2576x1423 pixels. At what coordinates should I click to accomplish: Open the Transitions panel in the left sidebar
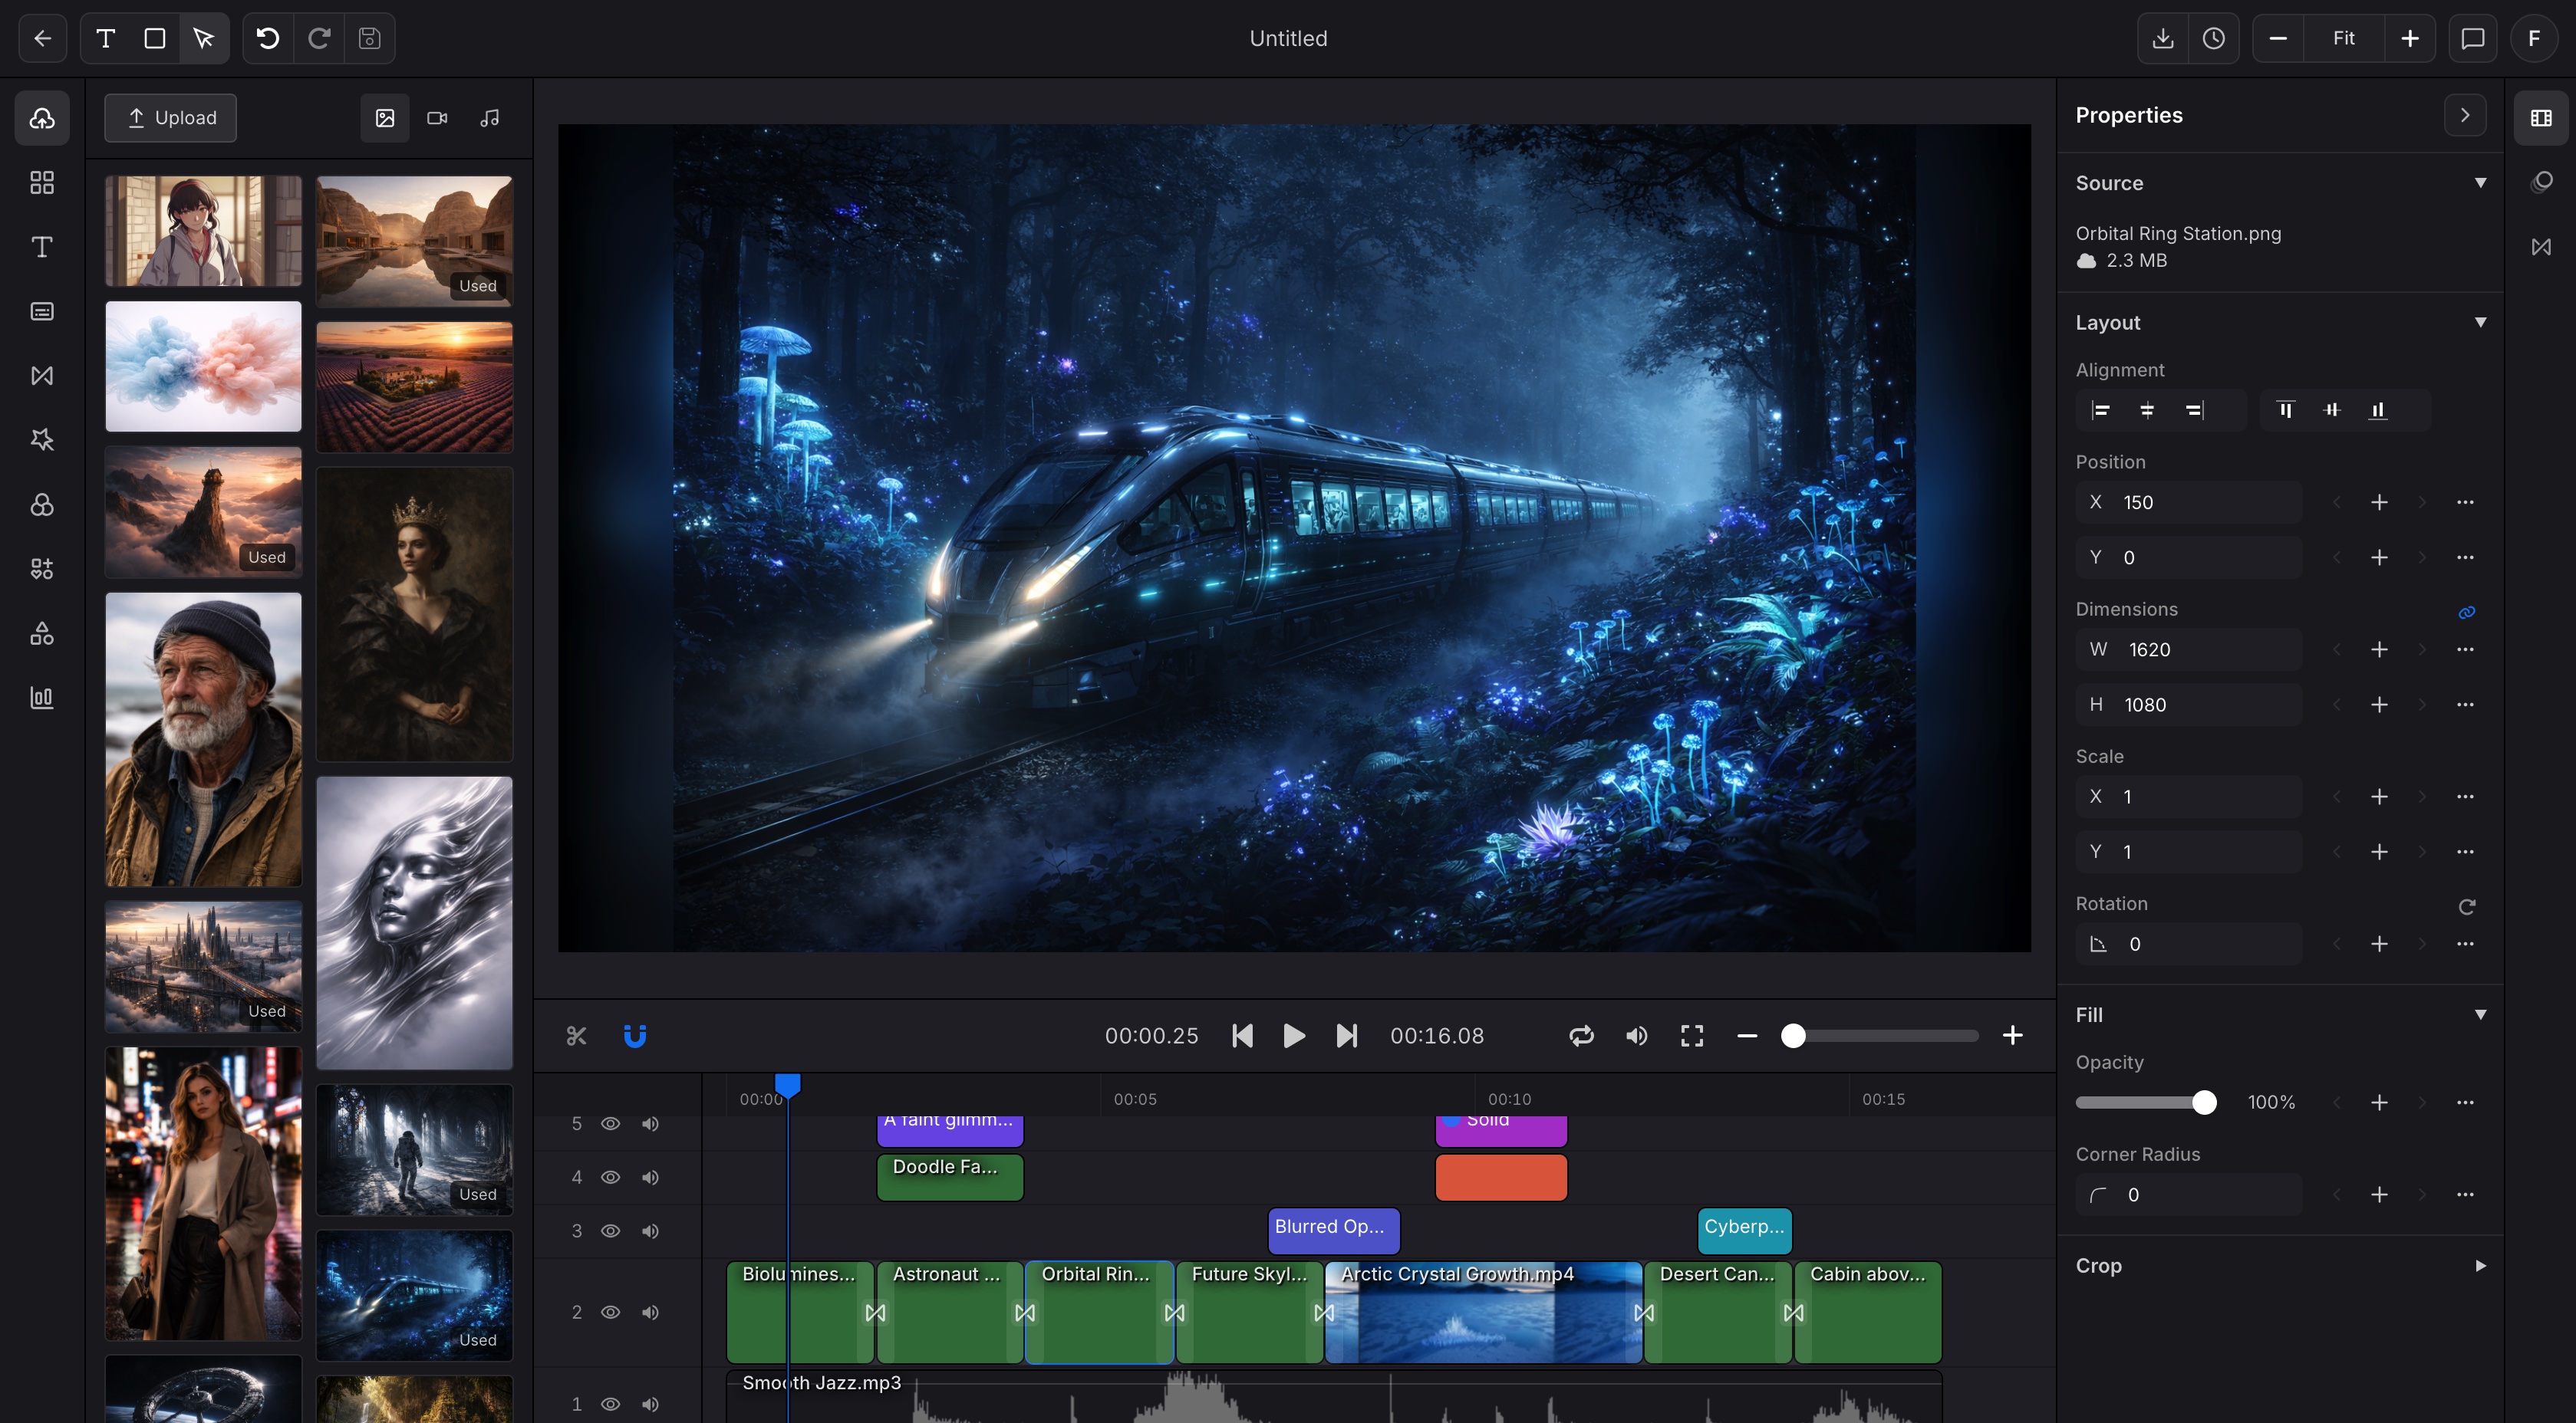pos(42,375)
